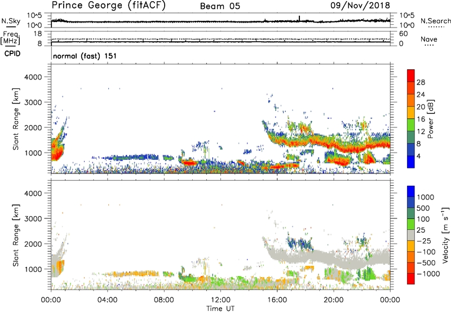This screenshot has height=312, width=451.
Task: Click the 16:00 time axis tick label
Action: (x=277, y=300)
